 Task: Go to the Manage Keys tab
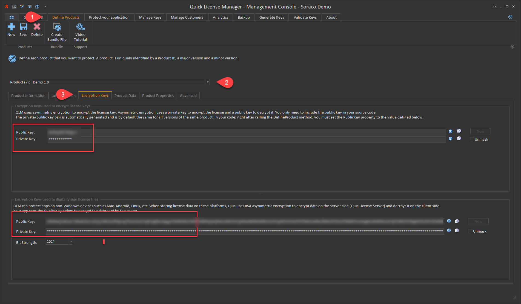(150, 17)
